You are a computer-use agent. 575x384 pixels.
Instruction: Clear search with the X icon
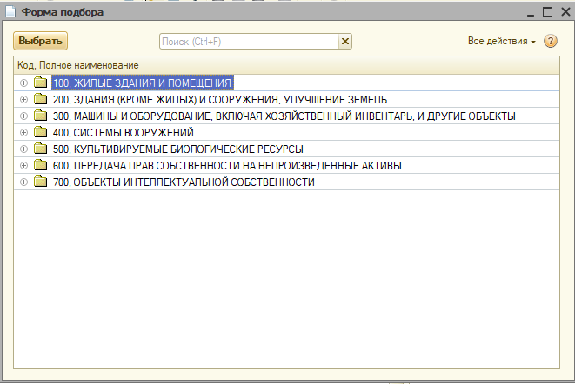pyautogui.click(x=345, y=42)
